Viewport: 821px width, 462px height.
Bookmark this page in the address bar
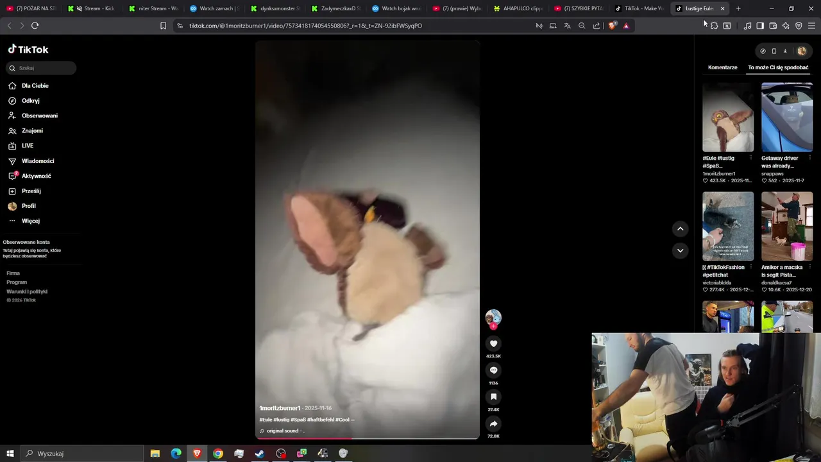[163, 26]
